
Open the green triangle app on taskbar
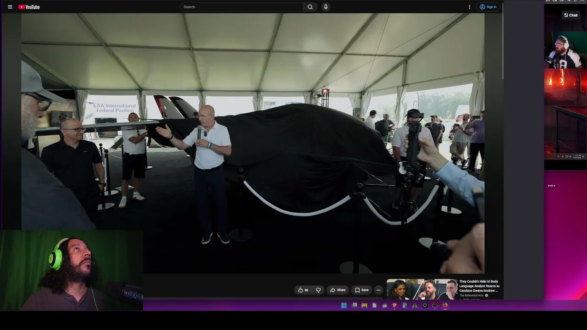click(415, 305)
